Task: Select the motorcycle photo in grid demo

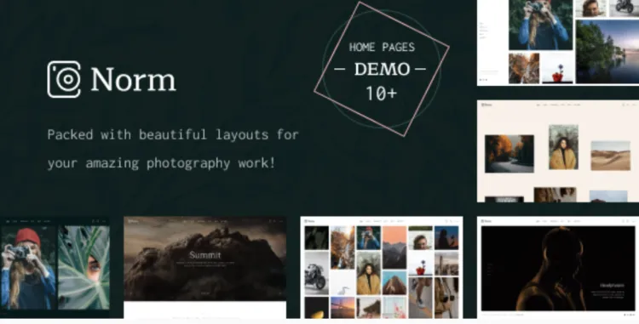Action: 317,273
